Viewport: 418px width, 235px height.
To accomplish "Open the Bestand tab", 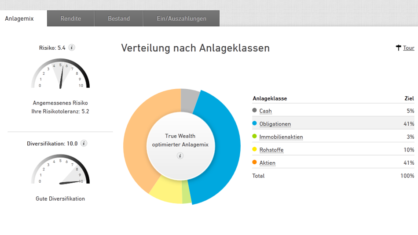I will click(x=119, y=18).
